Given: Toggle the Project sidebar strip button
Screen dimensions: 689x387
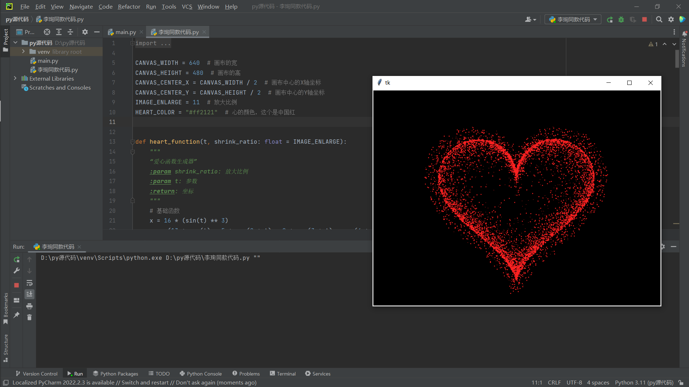Looking at the screenshot, I should pos(5,40).
